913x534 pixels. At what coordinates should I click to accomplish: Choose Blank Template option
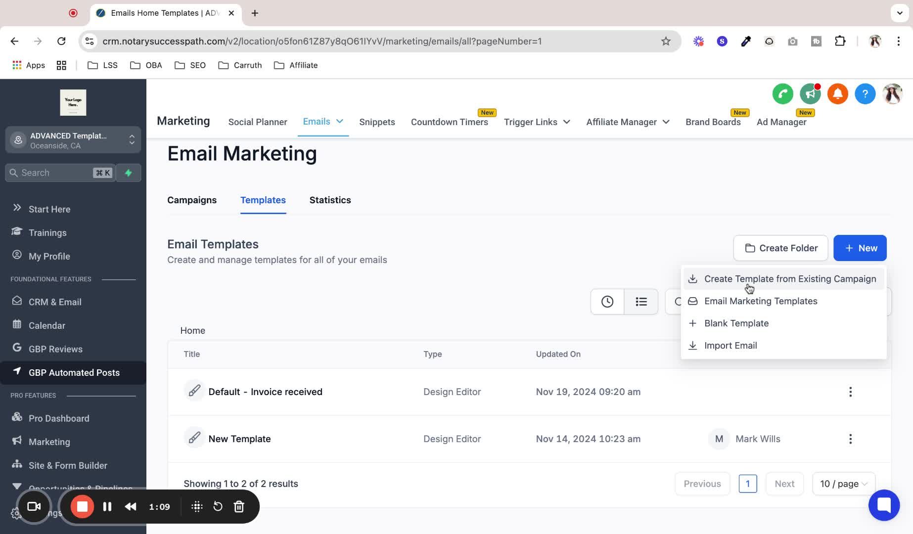(783, 323)
